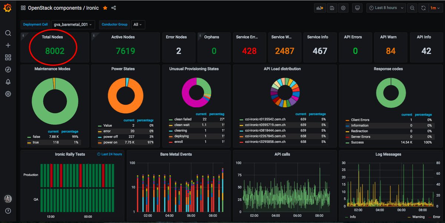Image resolution: width=445 pixels, height=223 pixels.
Task: Open the Response codes panel title
Action: click(389, 69)
